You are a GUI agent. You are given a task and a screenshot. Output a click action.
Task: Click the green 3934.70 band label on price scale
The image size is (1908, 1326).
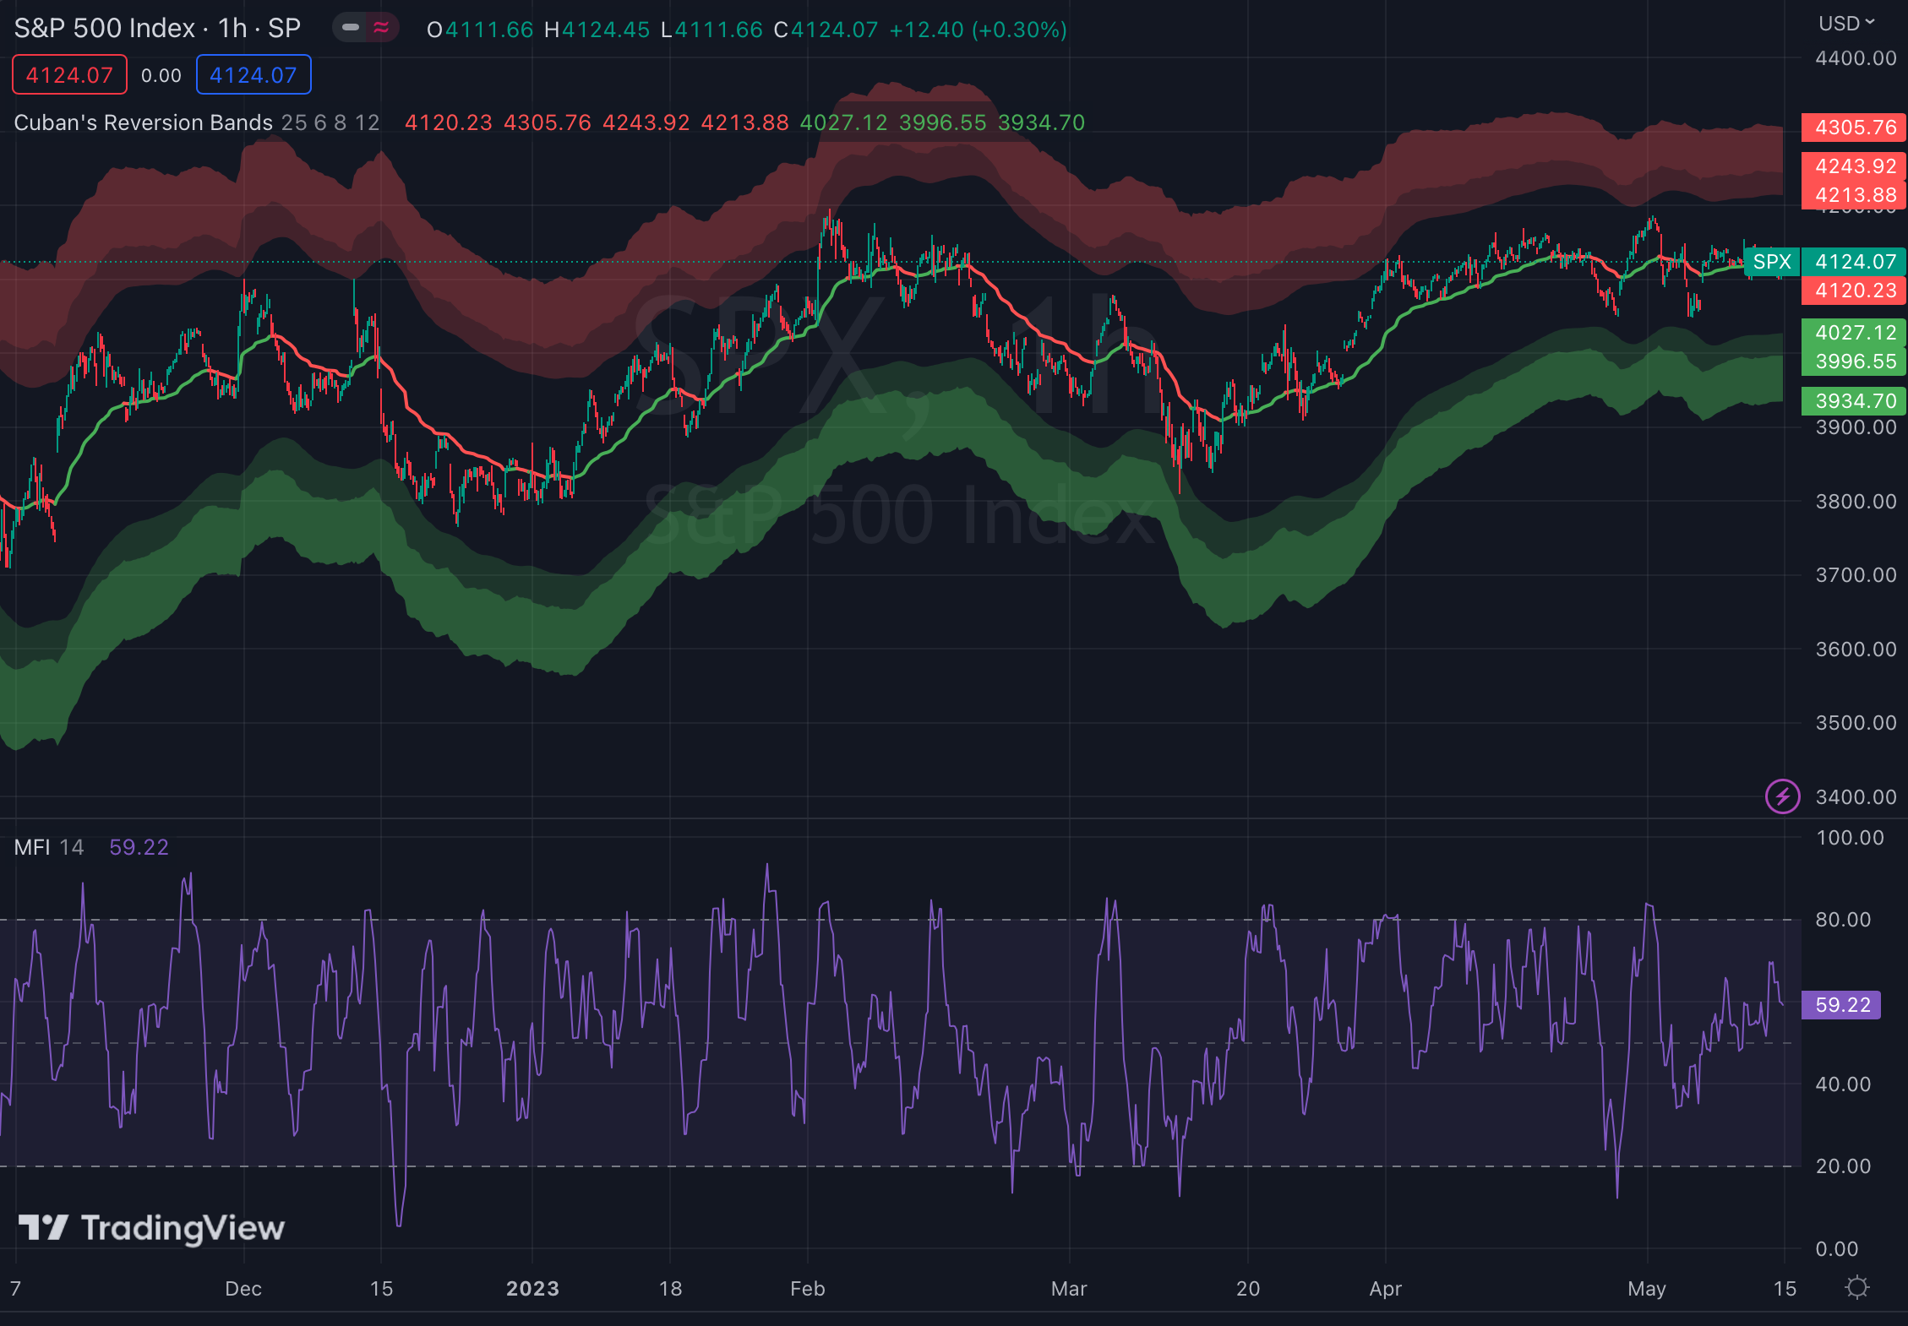pyautogui.click(x=1853, y=401)
